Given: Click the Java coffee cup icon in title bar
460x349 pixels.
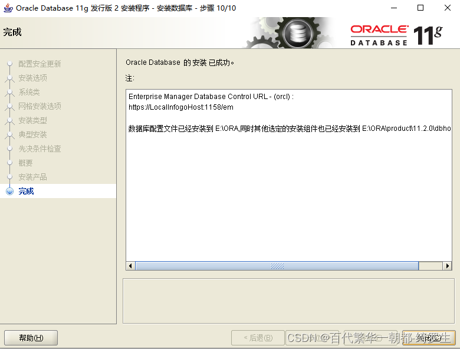Looking at the screenshot, I should pos(8,8).
